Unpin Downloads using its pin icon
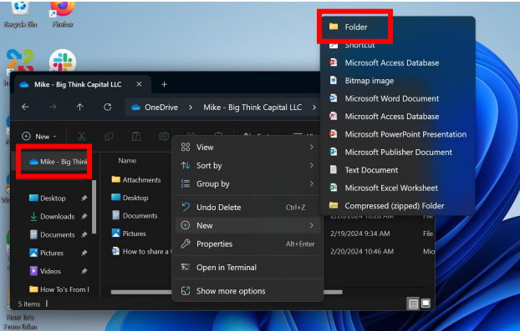The image size is (520, 331). pos(84,216)
